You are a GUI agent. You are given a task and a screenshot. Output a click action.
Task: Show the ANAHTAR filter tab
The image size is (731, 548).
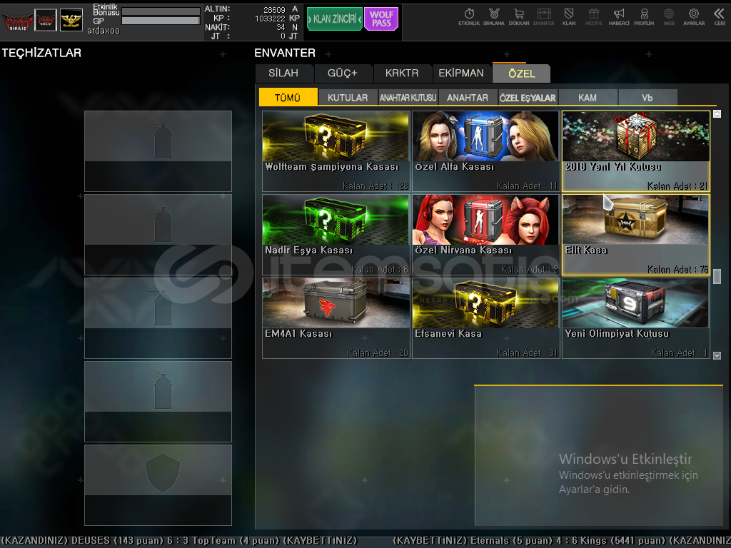click(x=468, y=97)
